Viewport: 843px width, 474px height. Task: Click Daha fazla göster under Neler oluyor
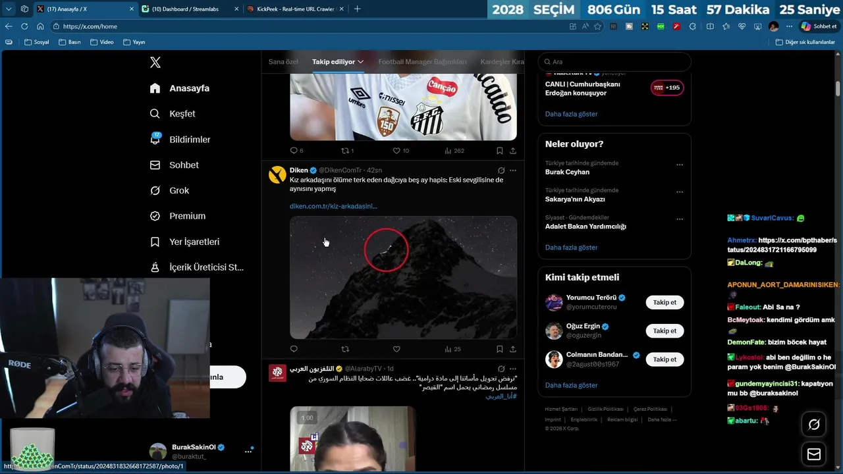coord(571,248)
